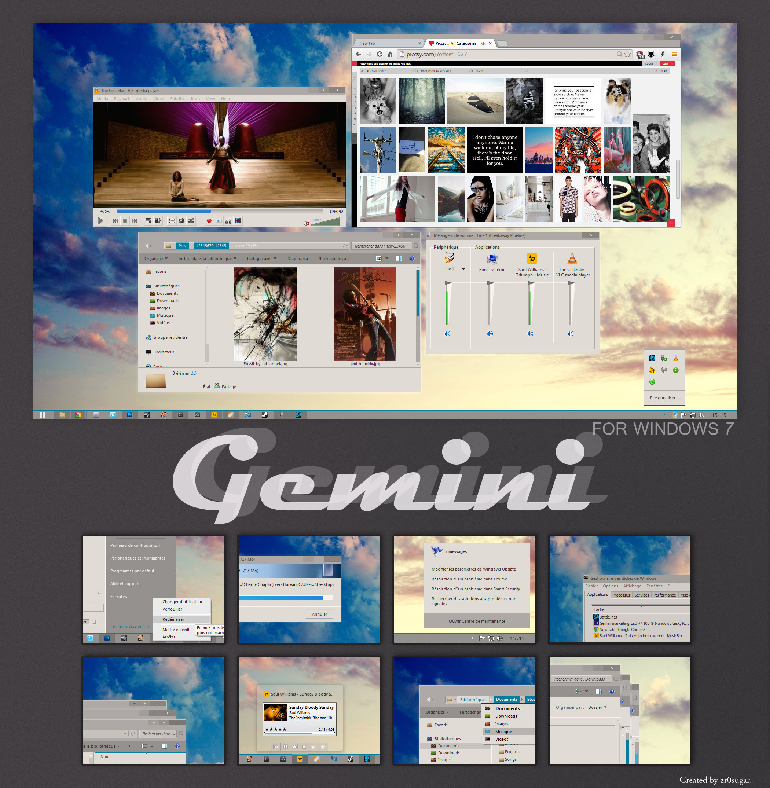Click Nouveau dossier in Explorer toolbar
Viewport: 770px width, 788px height.
tap(334, 259)
